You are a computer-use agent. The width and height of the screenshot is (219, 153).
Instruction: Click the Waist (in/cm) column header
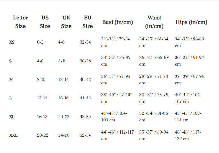click(154, 22)
